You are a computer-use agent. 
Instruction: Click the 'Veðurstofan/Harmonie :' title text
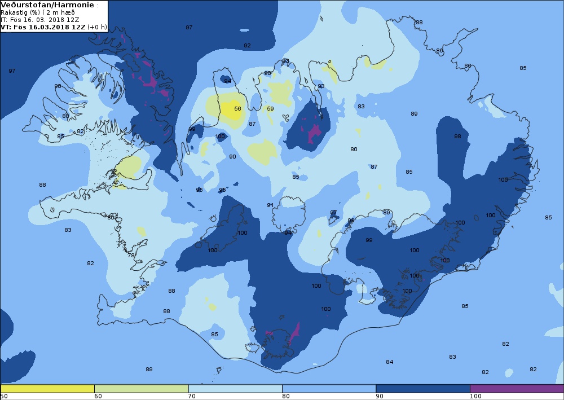[50, 5]
